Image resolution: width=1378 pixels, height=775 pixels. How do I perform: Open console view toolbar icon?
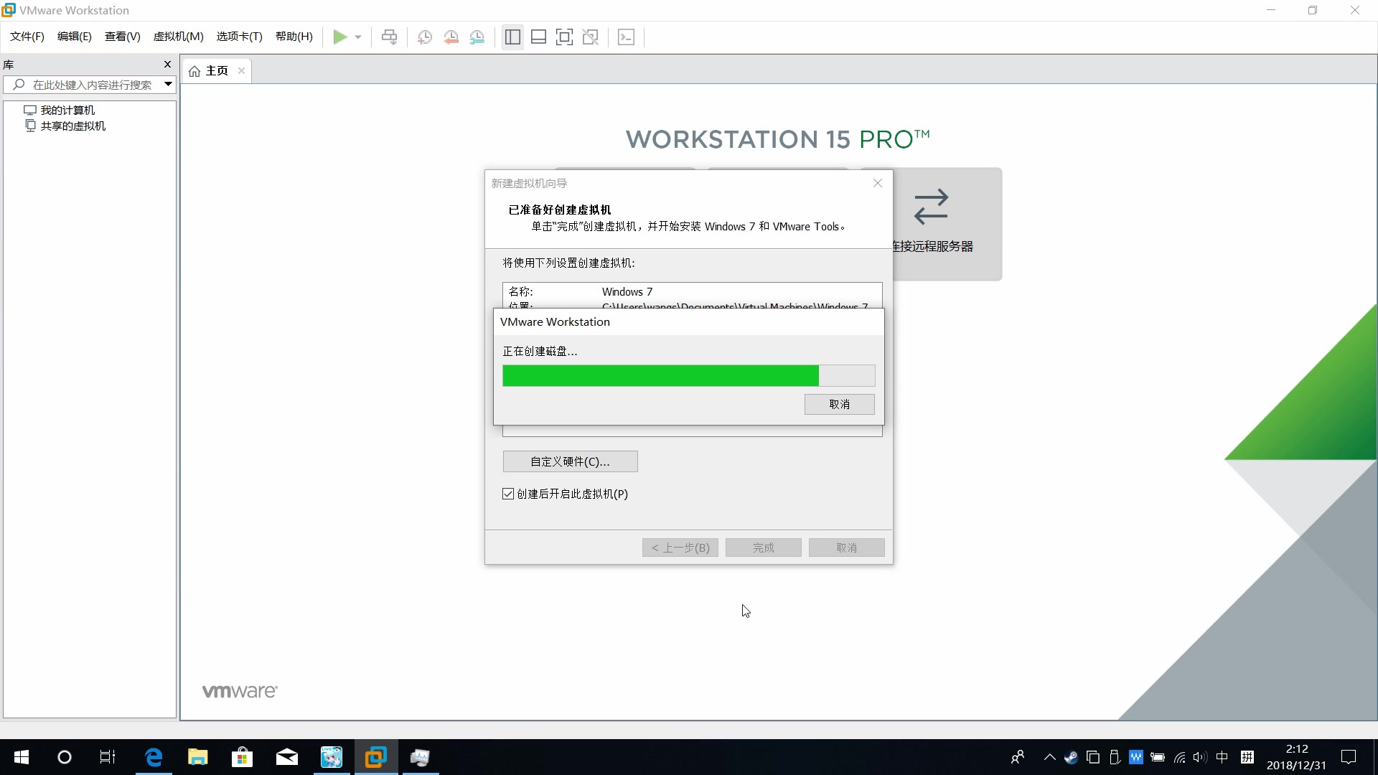[x=626, y=37]
